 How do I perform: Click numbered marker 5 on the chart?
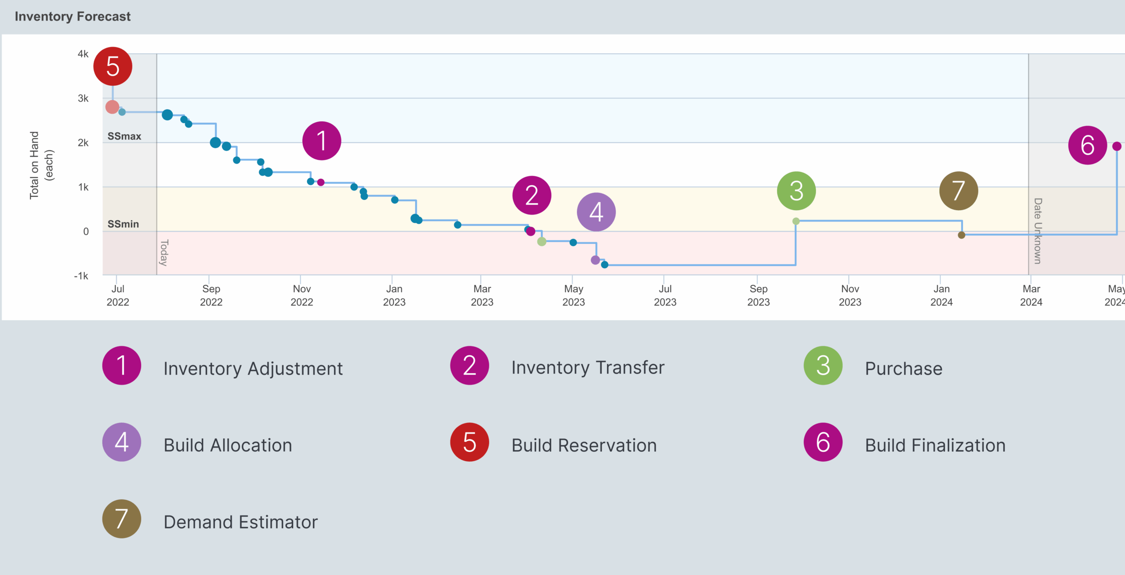coord(112,66)
